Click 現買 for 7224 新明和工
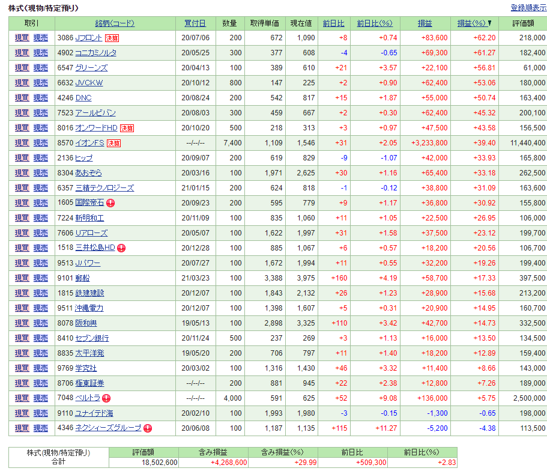 point(22,218)
